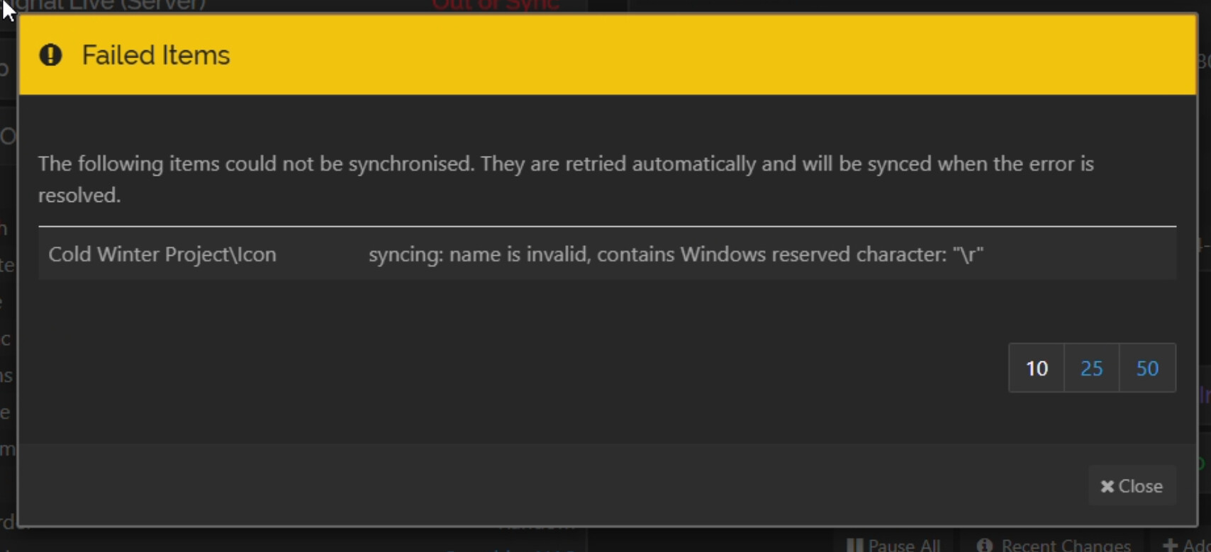Click the pause bars icon beside Pause All
This screenshot has width=1211, height=552.
coord(855,545)
